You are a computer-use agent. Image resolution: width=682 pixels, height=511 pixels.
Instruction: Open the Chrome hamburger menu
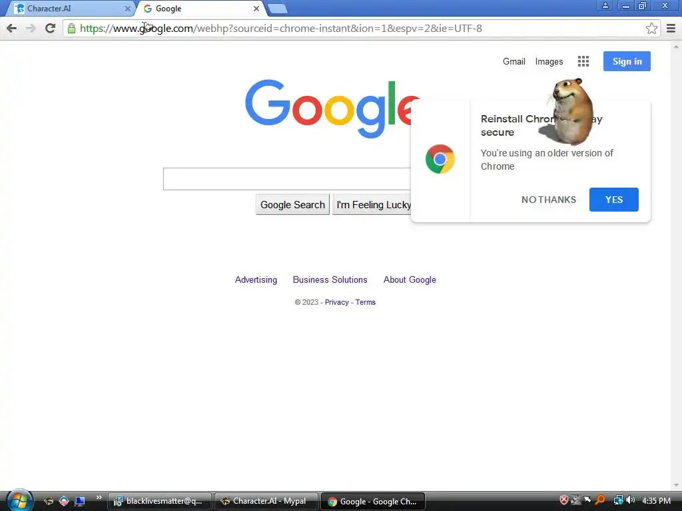pyautogui.click(x=671, y=29)
